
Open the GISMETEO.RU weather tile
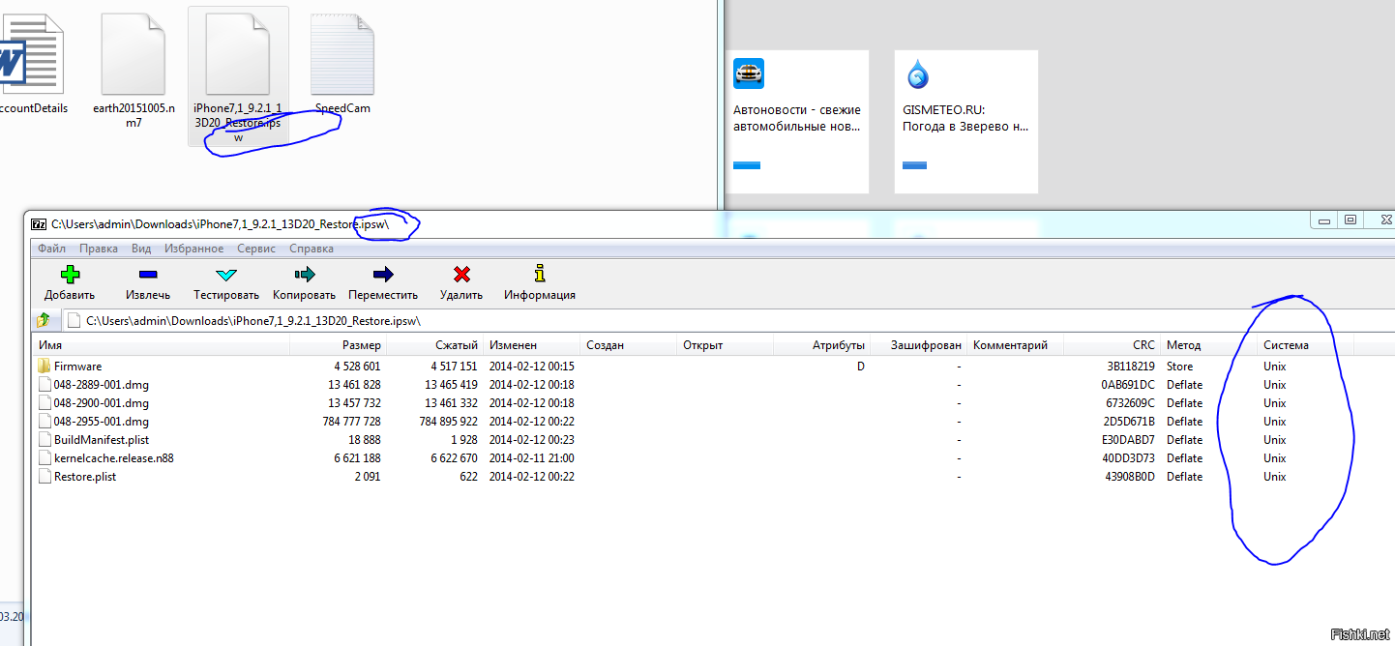click(x=965, y=121)
